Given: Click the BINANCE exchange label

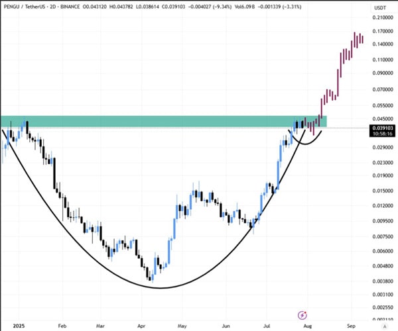Looking at the screenshot, I should tap(70, 7).
